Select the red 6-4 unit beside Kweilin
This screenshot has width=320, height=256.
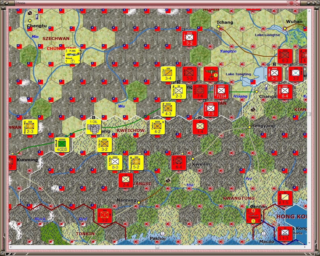tap(179, 162)
